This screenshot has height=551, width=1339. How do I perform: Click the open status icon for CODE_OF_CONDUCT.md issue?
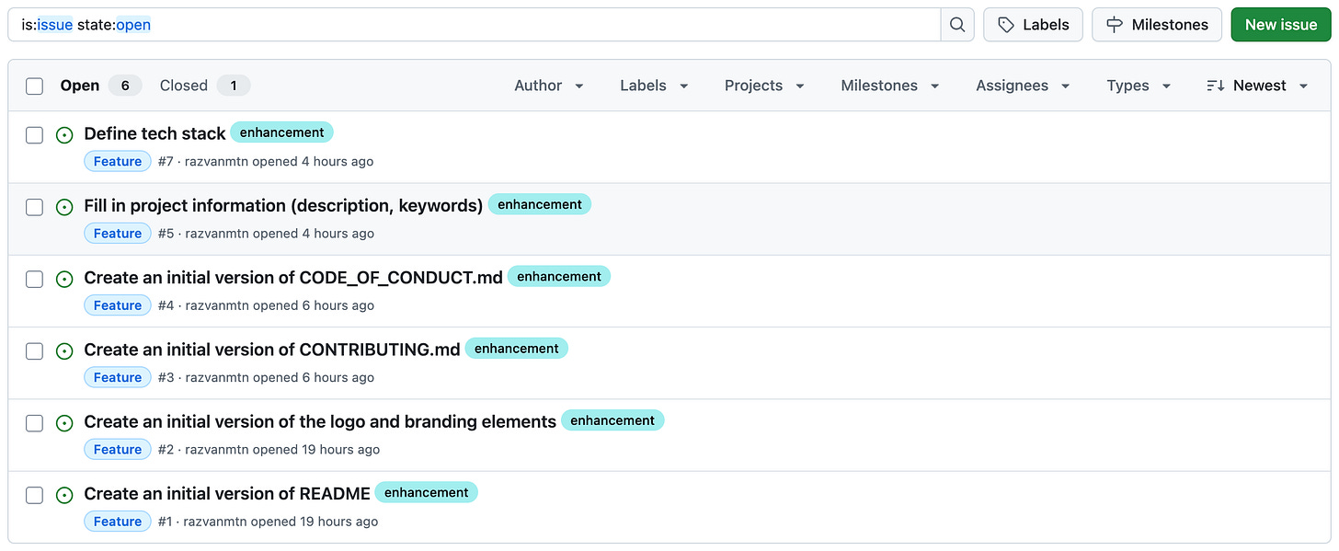tap(64, 279)
